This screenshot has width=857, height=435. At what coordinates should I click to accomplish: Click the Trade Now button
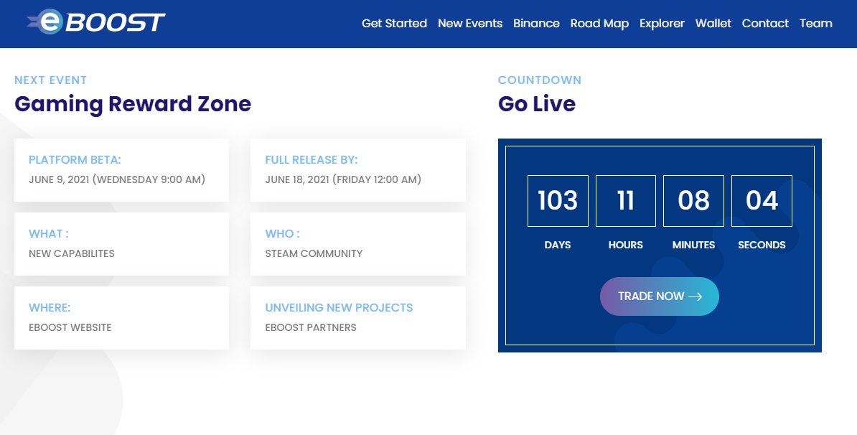pyautogui.click(x=659, y=296)
